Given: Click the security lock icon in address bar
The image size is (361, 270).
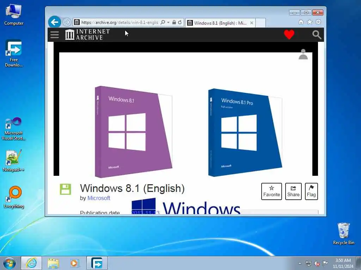Looking at the screenshot, I should (174, 22).
